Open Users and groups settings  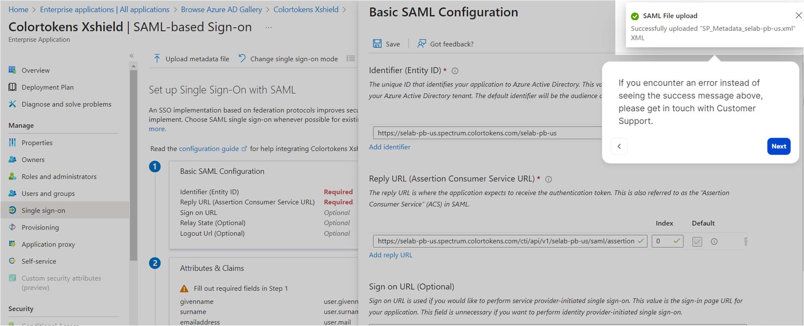click(x=48, y=193)
